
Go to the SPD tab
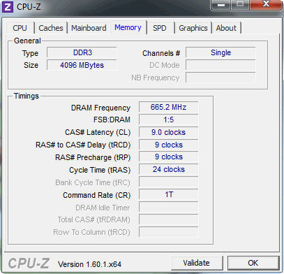(160, 28)
